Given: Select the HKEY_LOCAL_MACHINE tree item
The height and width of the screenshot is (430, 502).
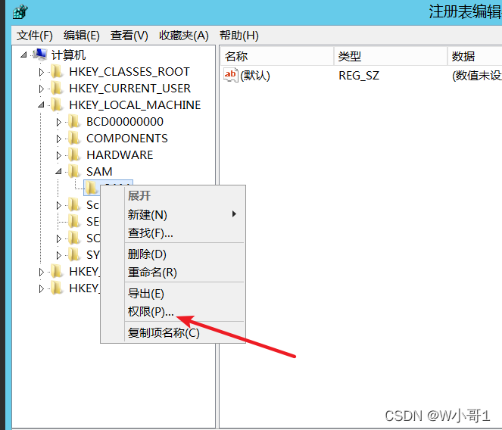Looking at the screenshot, I should point(135,104).
